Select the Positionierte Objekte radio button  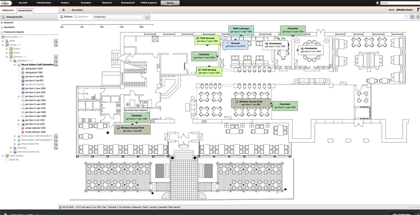point(2,32)
